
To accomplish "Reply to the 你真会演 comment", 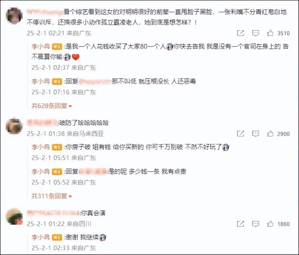I will tap(255, 224).
